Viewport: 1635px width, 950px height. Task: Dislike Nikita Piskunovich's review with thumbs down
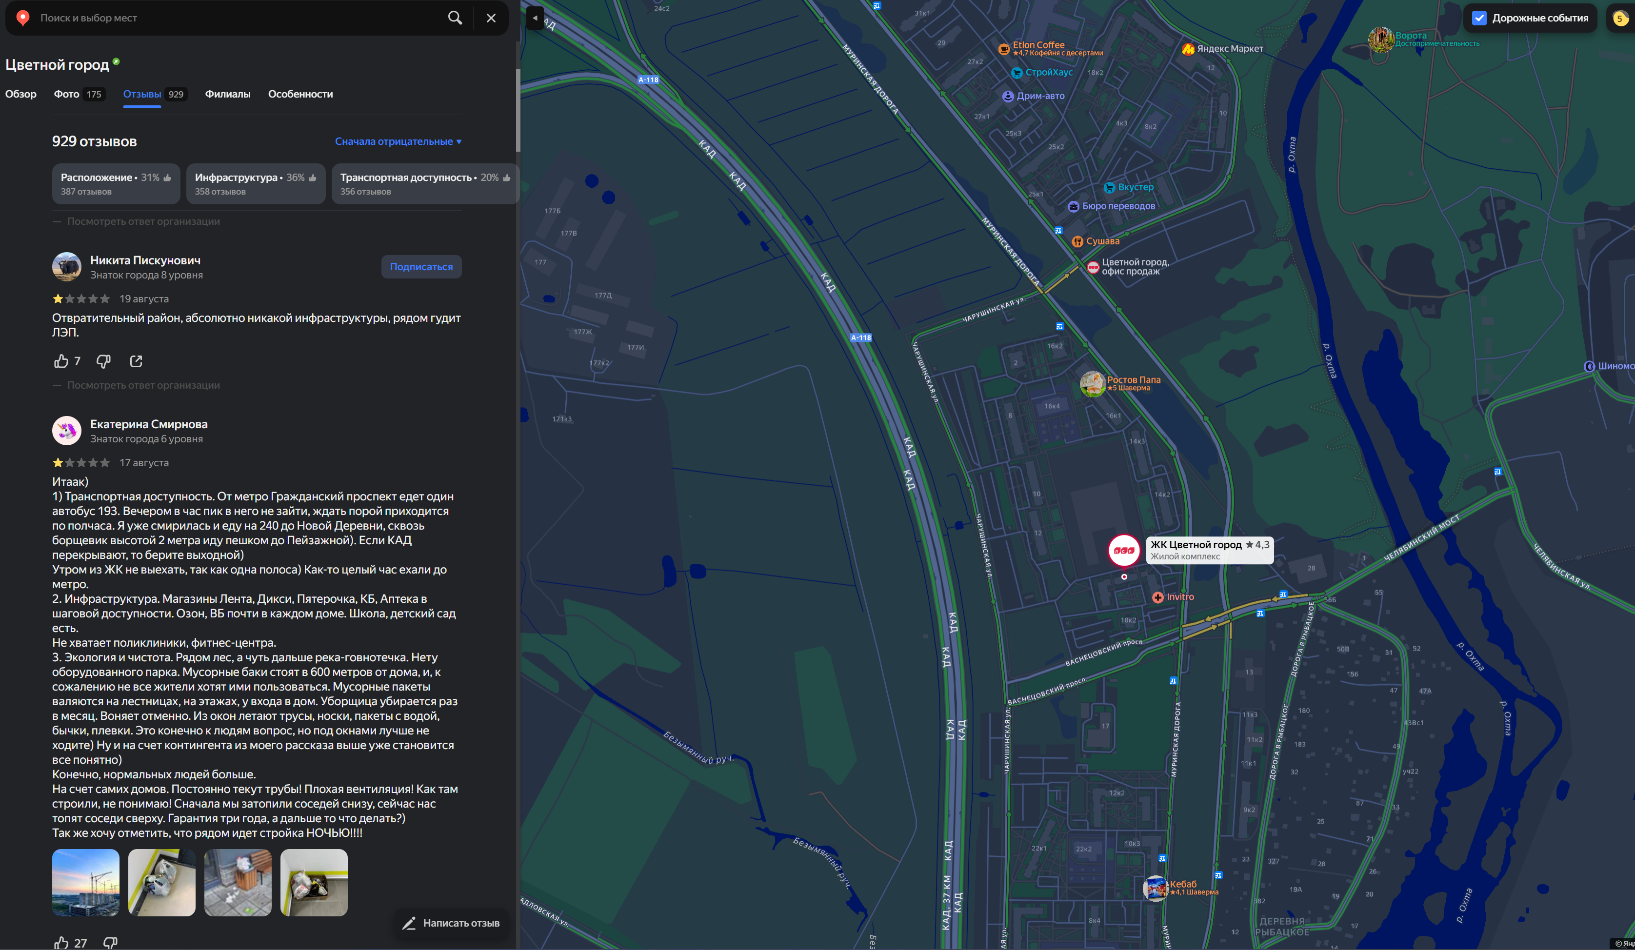pos(103,361)
